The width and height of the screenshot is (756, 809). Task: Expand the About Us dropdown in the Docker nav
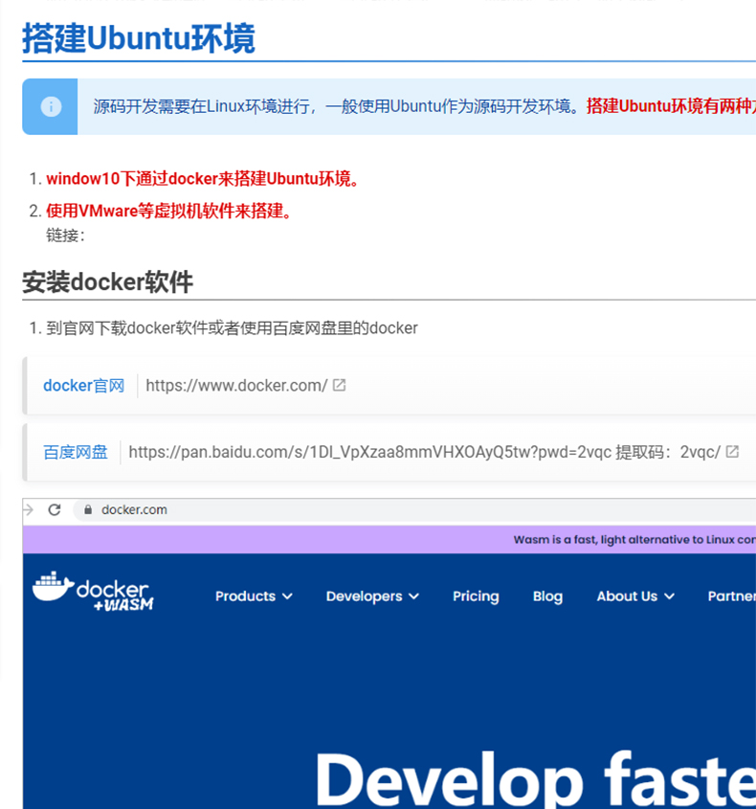pyautogui.click(x=635, y=596)
